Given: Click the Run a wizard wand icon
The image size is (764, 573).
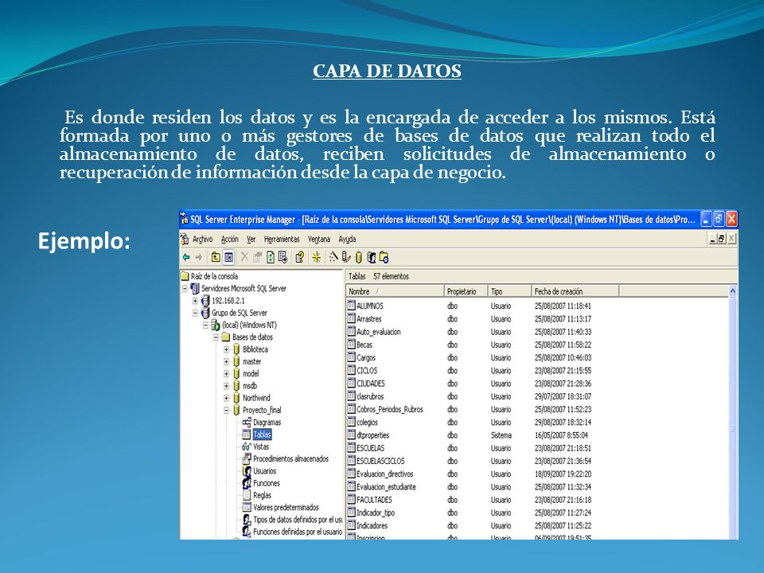Looking at the screenshot, I should click(x=333, y=257).
